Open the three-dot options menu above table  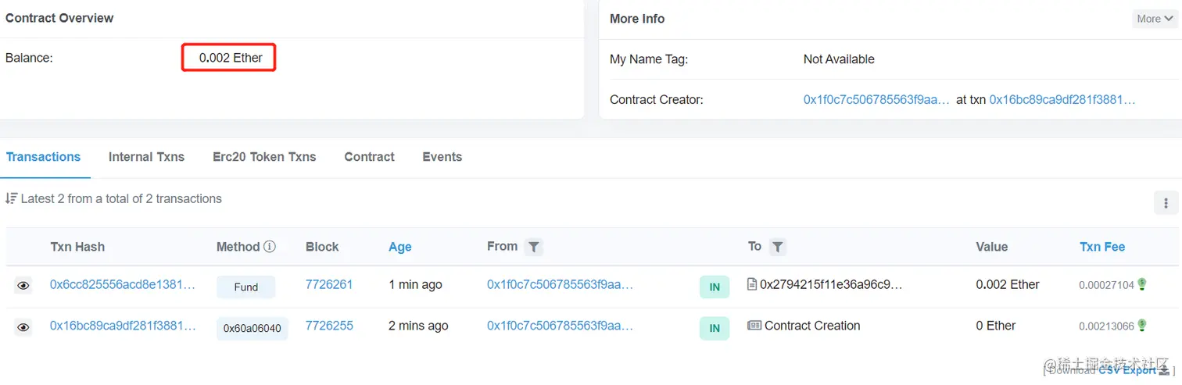tap(1166, 203)
